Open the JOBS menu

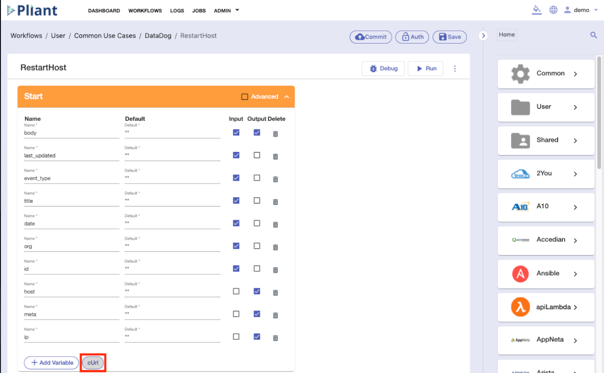tap(199, 11)
